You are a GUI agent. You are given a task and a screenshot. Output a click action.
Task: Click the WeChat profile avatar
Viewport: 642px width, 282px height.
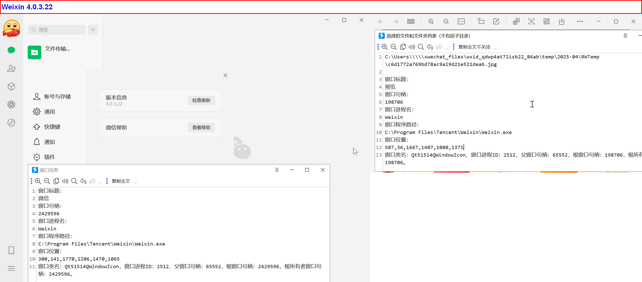11,28
